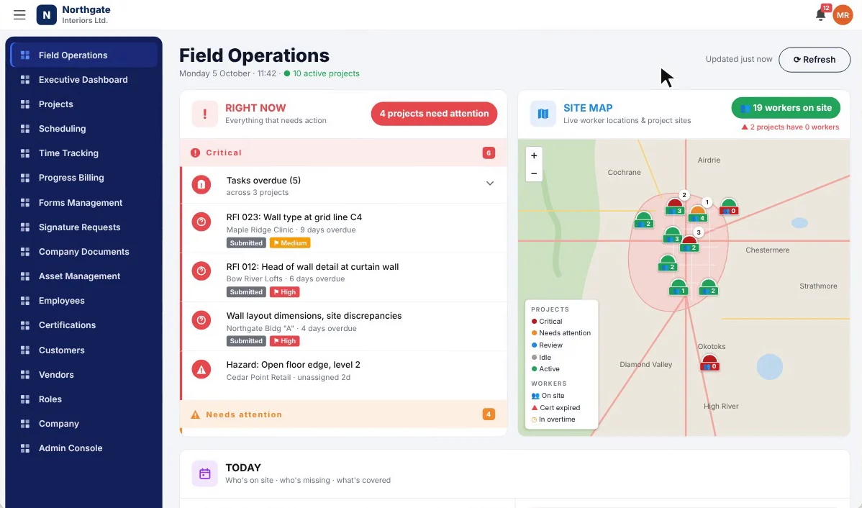Click the 19 workers on site button
The image size is (862, 508).
click(x=786, y=108)
